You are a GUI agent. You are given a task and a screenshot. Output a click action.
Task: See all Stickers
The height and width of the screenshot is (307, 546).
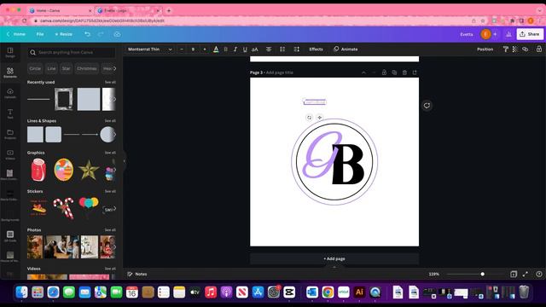[110, 191]
